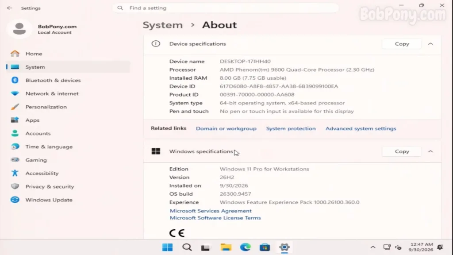Click the BobPony.com account avatar
The height and width of the screenshot is (255, 453).
pyautogui.click(x=19, y=29)
